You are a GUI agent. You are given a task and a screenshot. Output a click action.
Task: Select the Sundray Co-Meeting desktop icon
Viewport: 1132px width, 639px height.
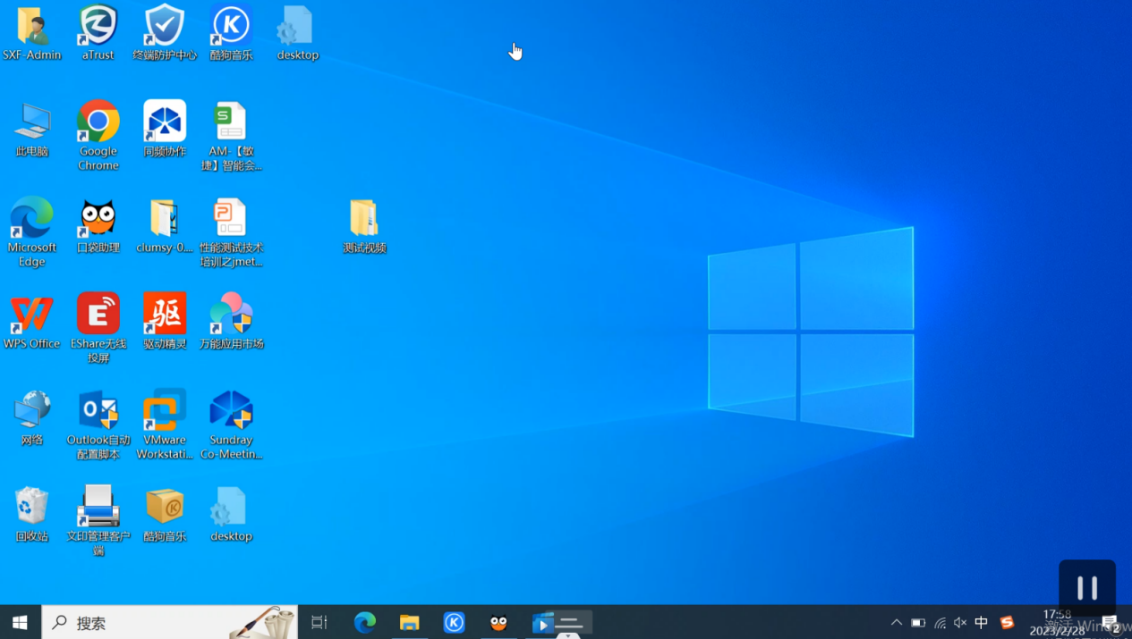tap(231, 411)
